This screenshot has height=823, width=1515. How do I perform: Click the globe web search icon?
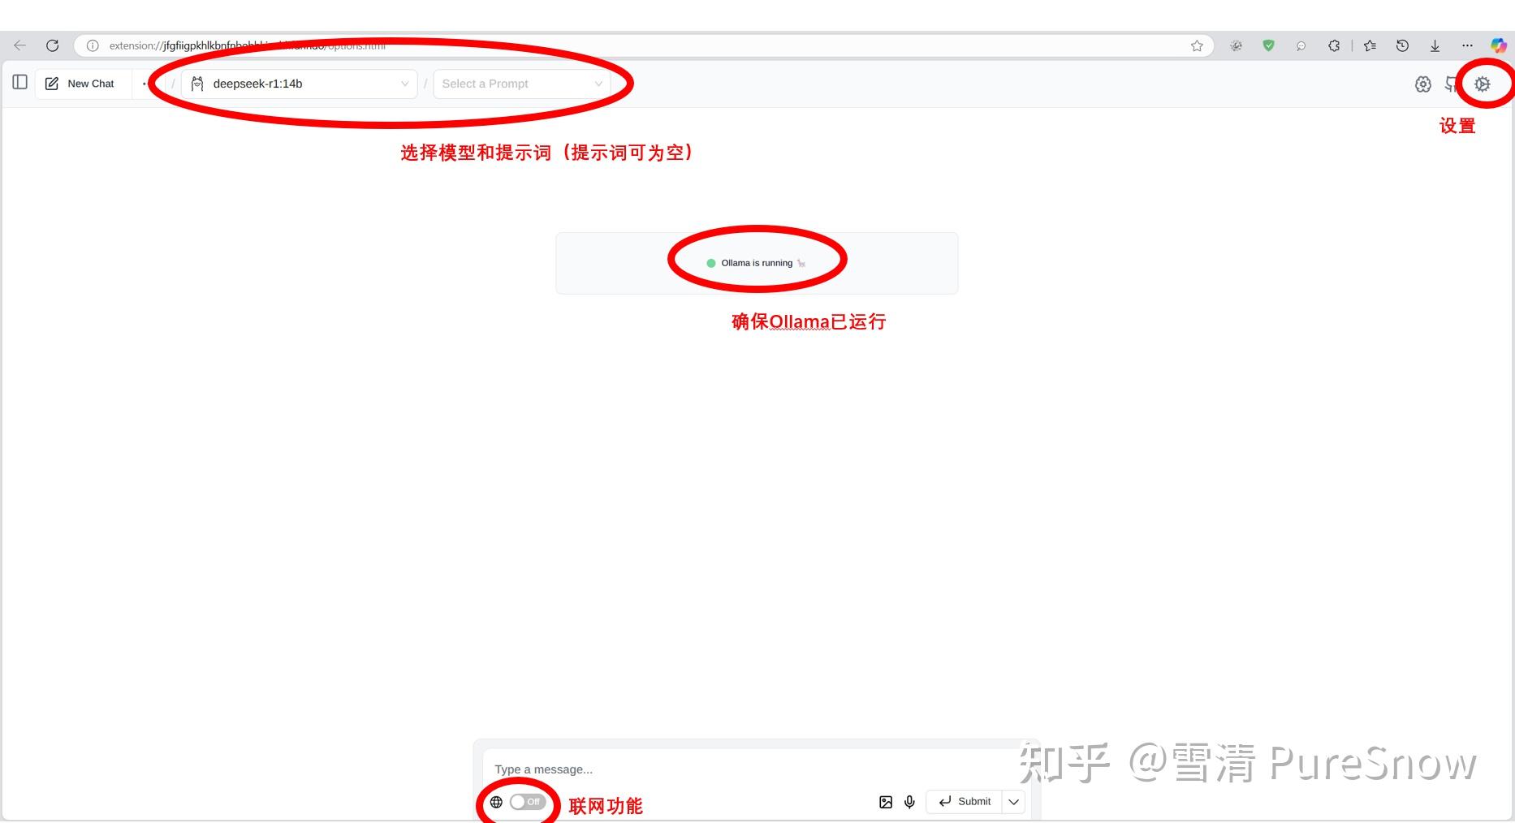click(x=496, y=802)
